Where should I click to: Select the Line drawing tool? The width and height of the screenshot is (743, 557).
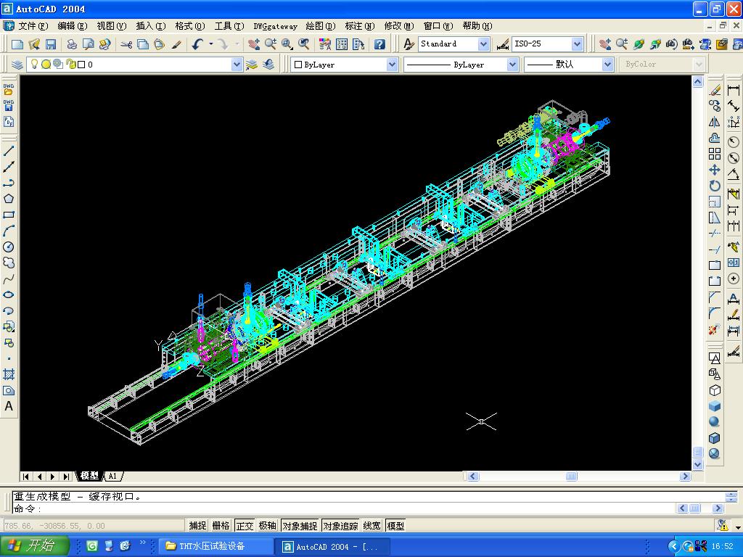[x=9, y=151]
